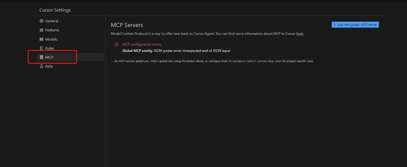Screen dimensions: 407x167
Task: Click the Rules document icon
Action: click(x=41, y=48)
